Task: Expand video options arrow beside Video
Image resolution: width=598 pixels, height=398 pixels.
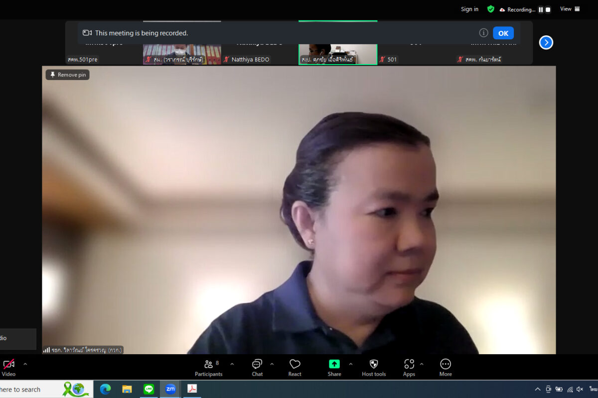Action: pos(25,364)
